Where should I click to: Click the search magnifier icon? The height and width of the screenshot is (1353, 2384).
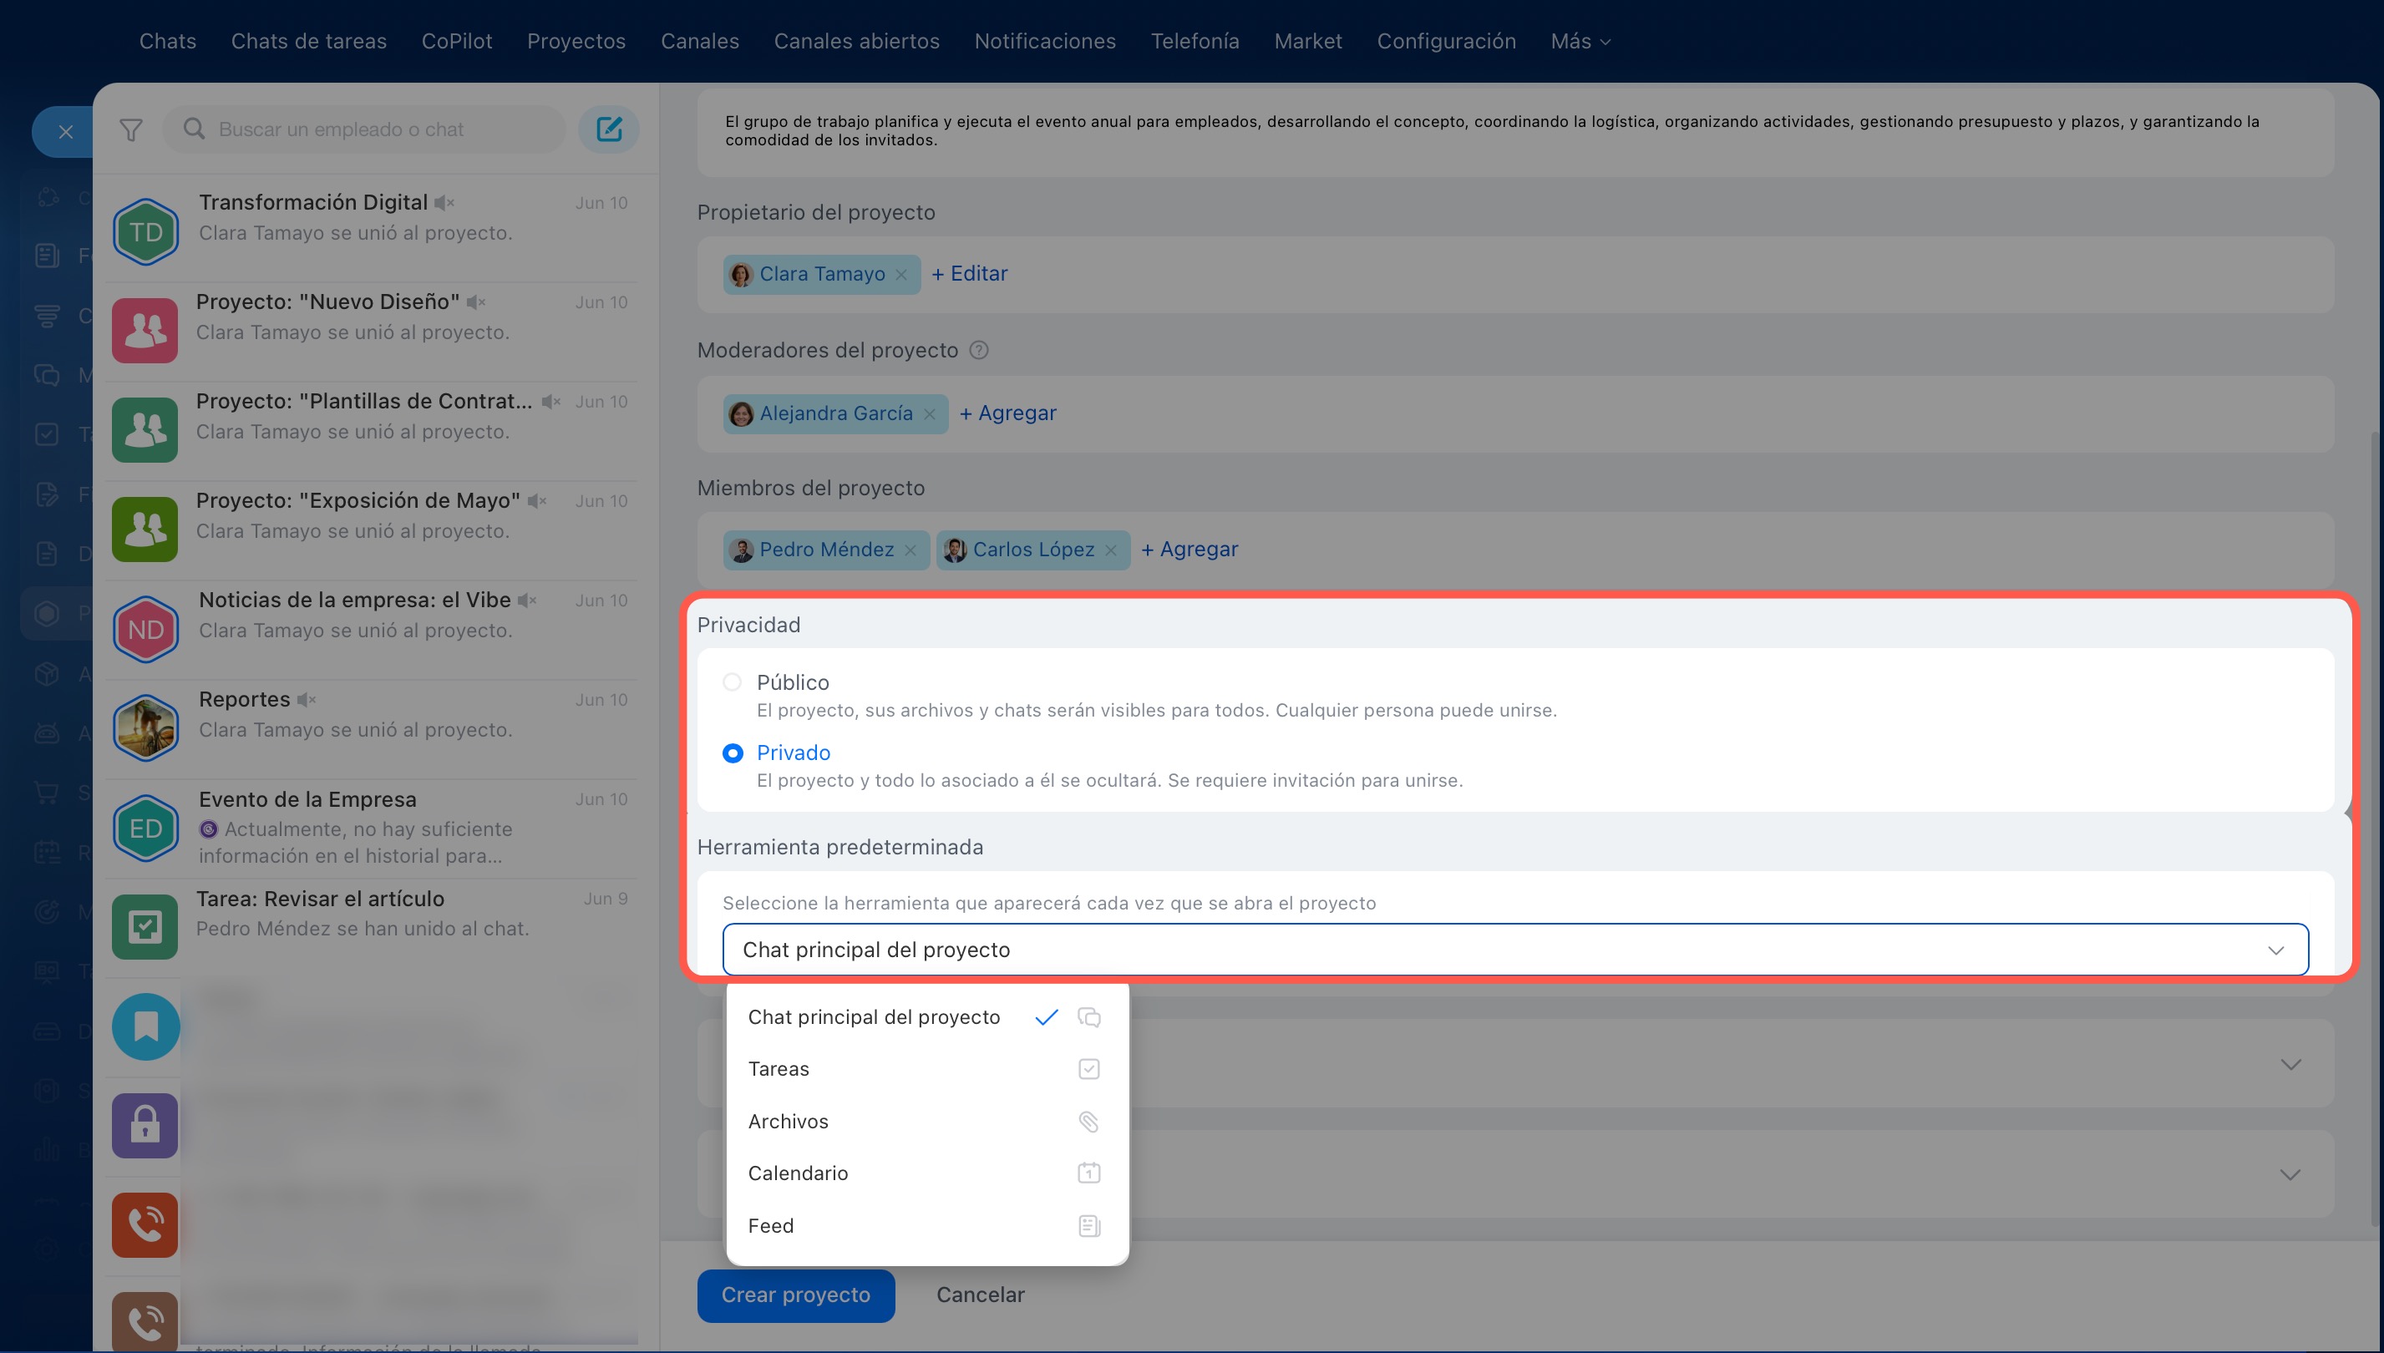coord(193,129)
